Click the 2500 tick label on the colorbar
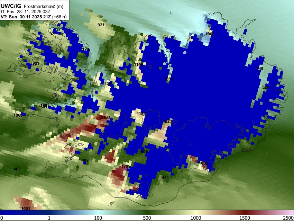 click(288, 218)
